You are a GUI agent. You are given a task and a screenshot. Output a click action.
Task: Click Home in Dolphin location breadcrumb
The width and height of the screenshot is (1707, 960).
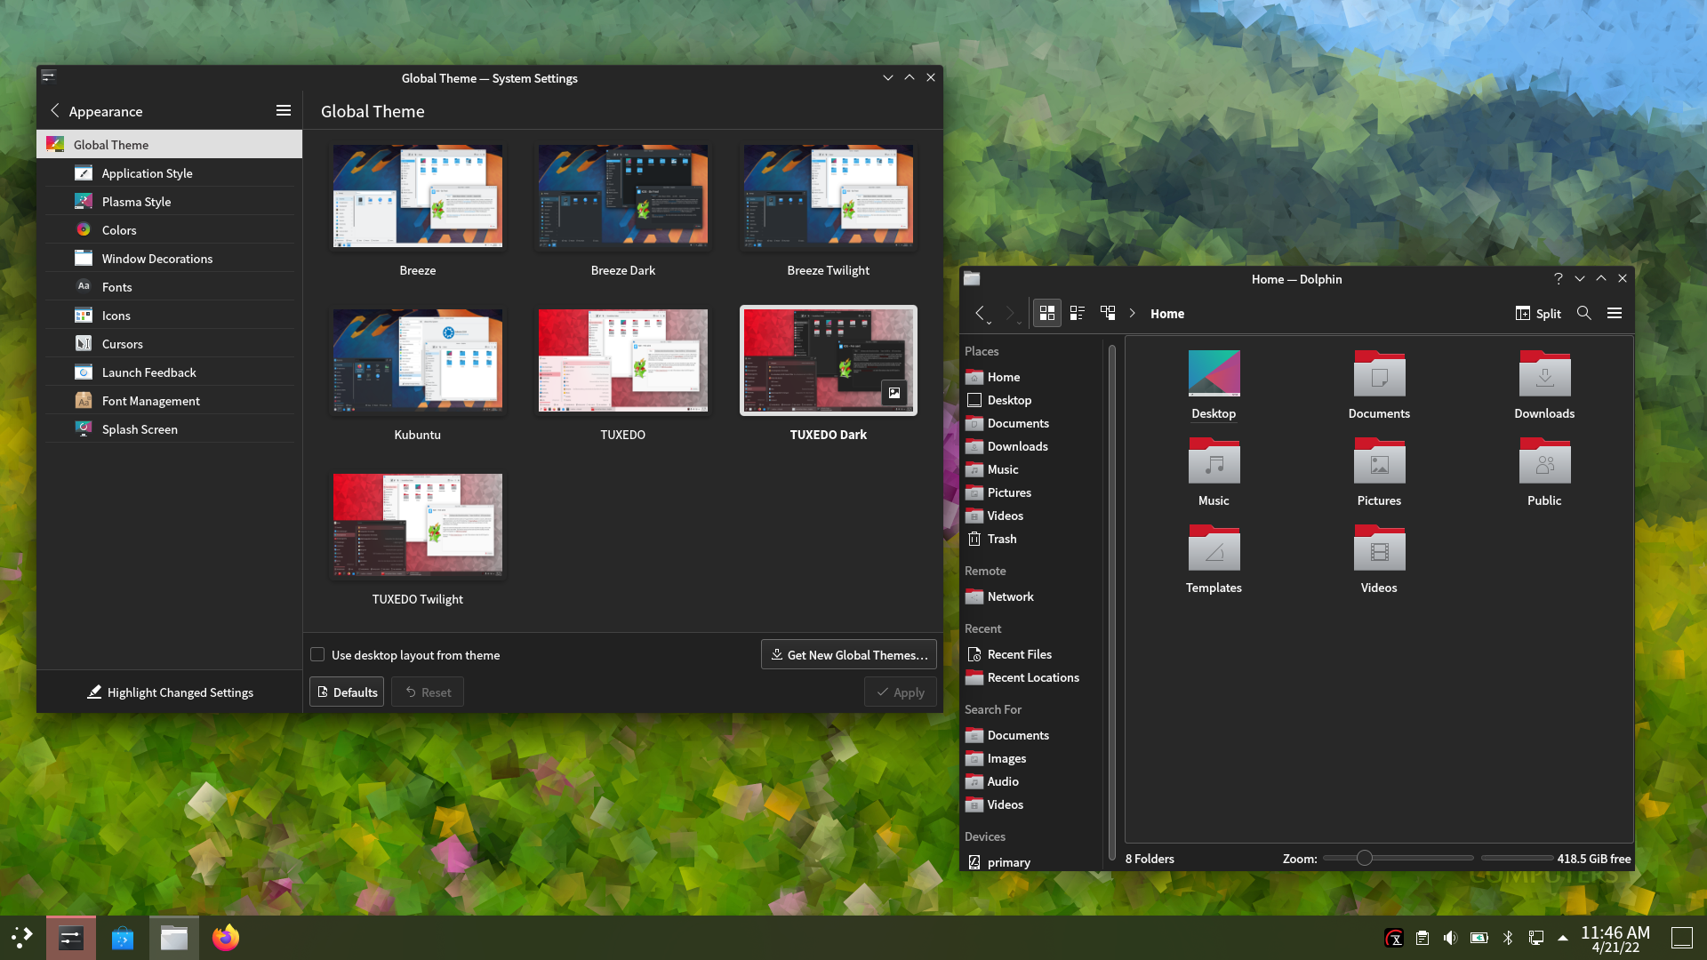tap(1166, 313)
